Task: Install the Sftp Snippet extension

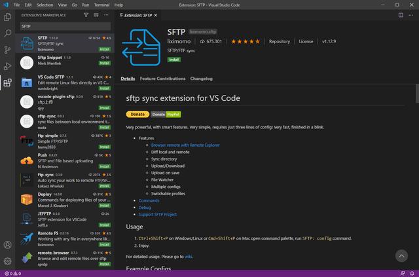Action: point(105,63)
